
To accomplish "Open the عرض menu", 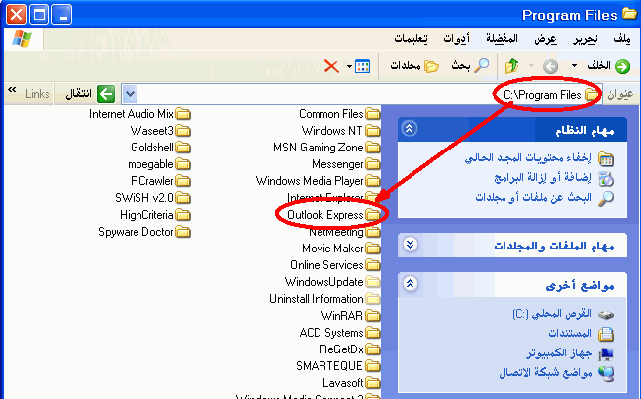I will click(545, 39).
